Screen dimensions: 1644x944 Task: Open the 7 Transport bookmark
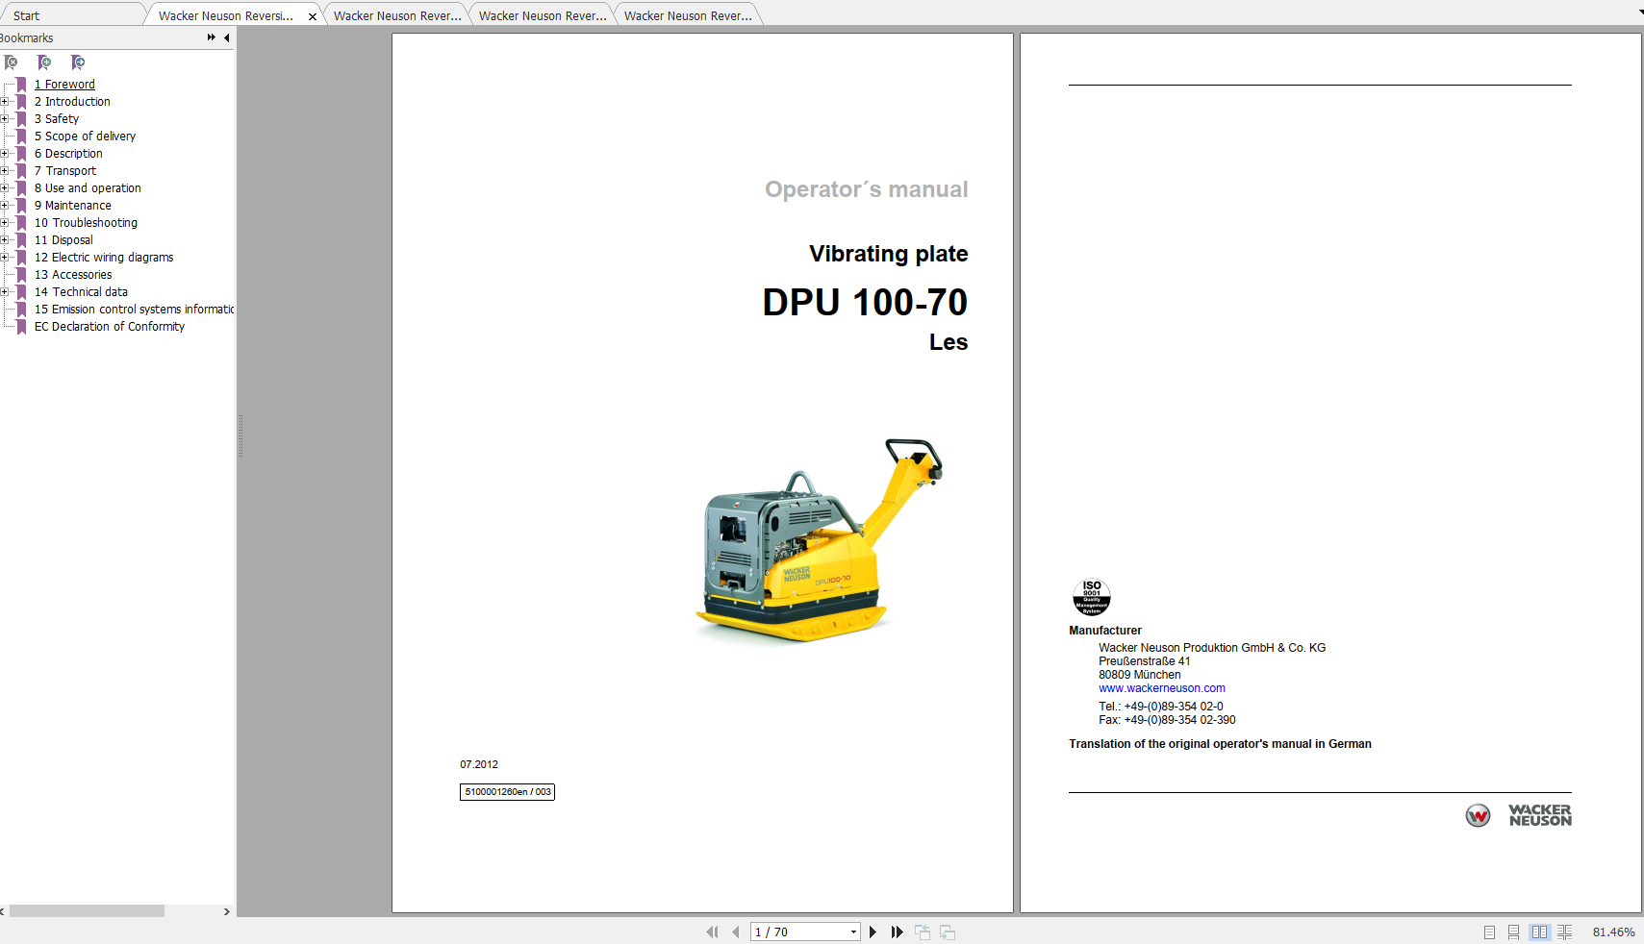pyautogui.click(x=65, y=171)
